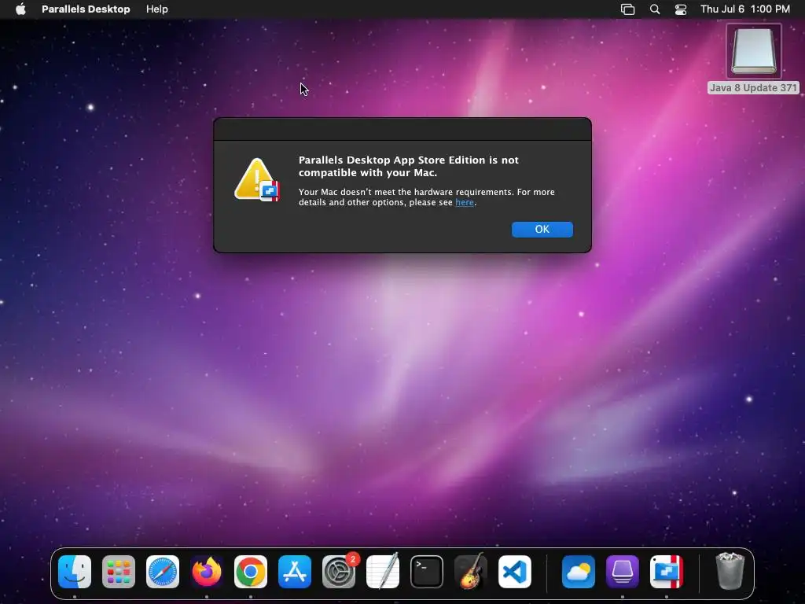Open TextEdit from the Dock
The image size is (805, 604).
tap(383, 571)
